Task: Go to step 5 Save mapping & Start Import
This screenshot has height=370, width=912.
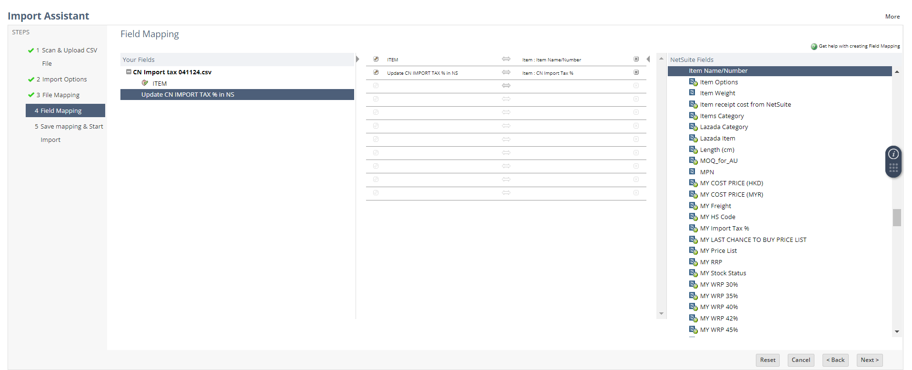Action: point(69,133)
